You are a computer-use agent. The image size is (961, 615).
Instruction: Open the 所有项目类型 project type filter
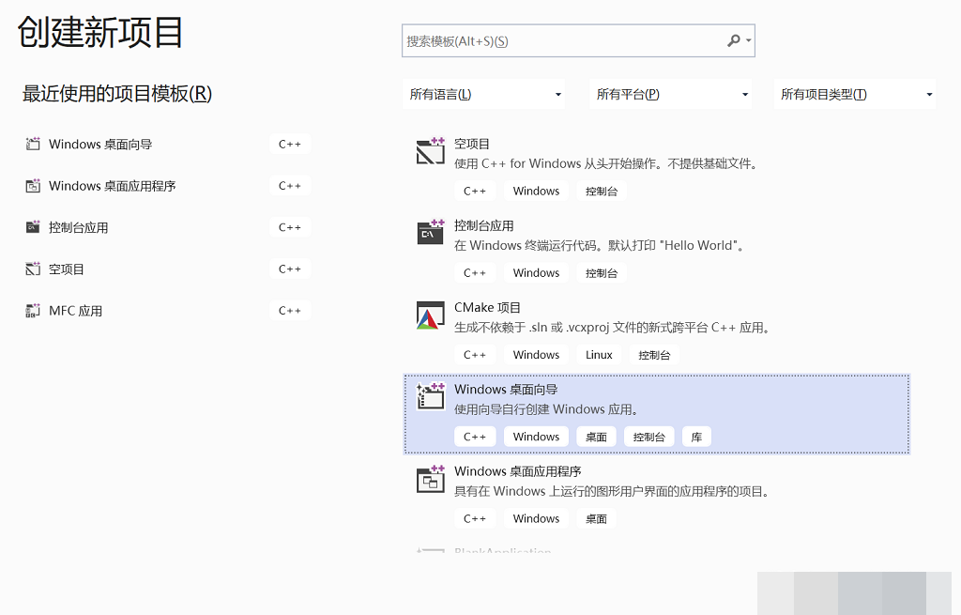[x=854, y=94]
